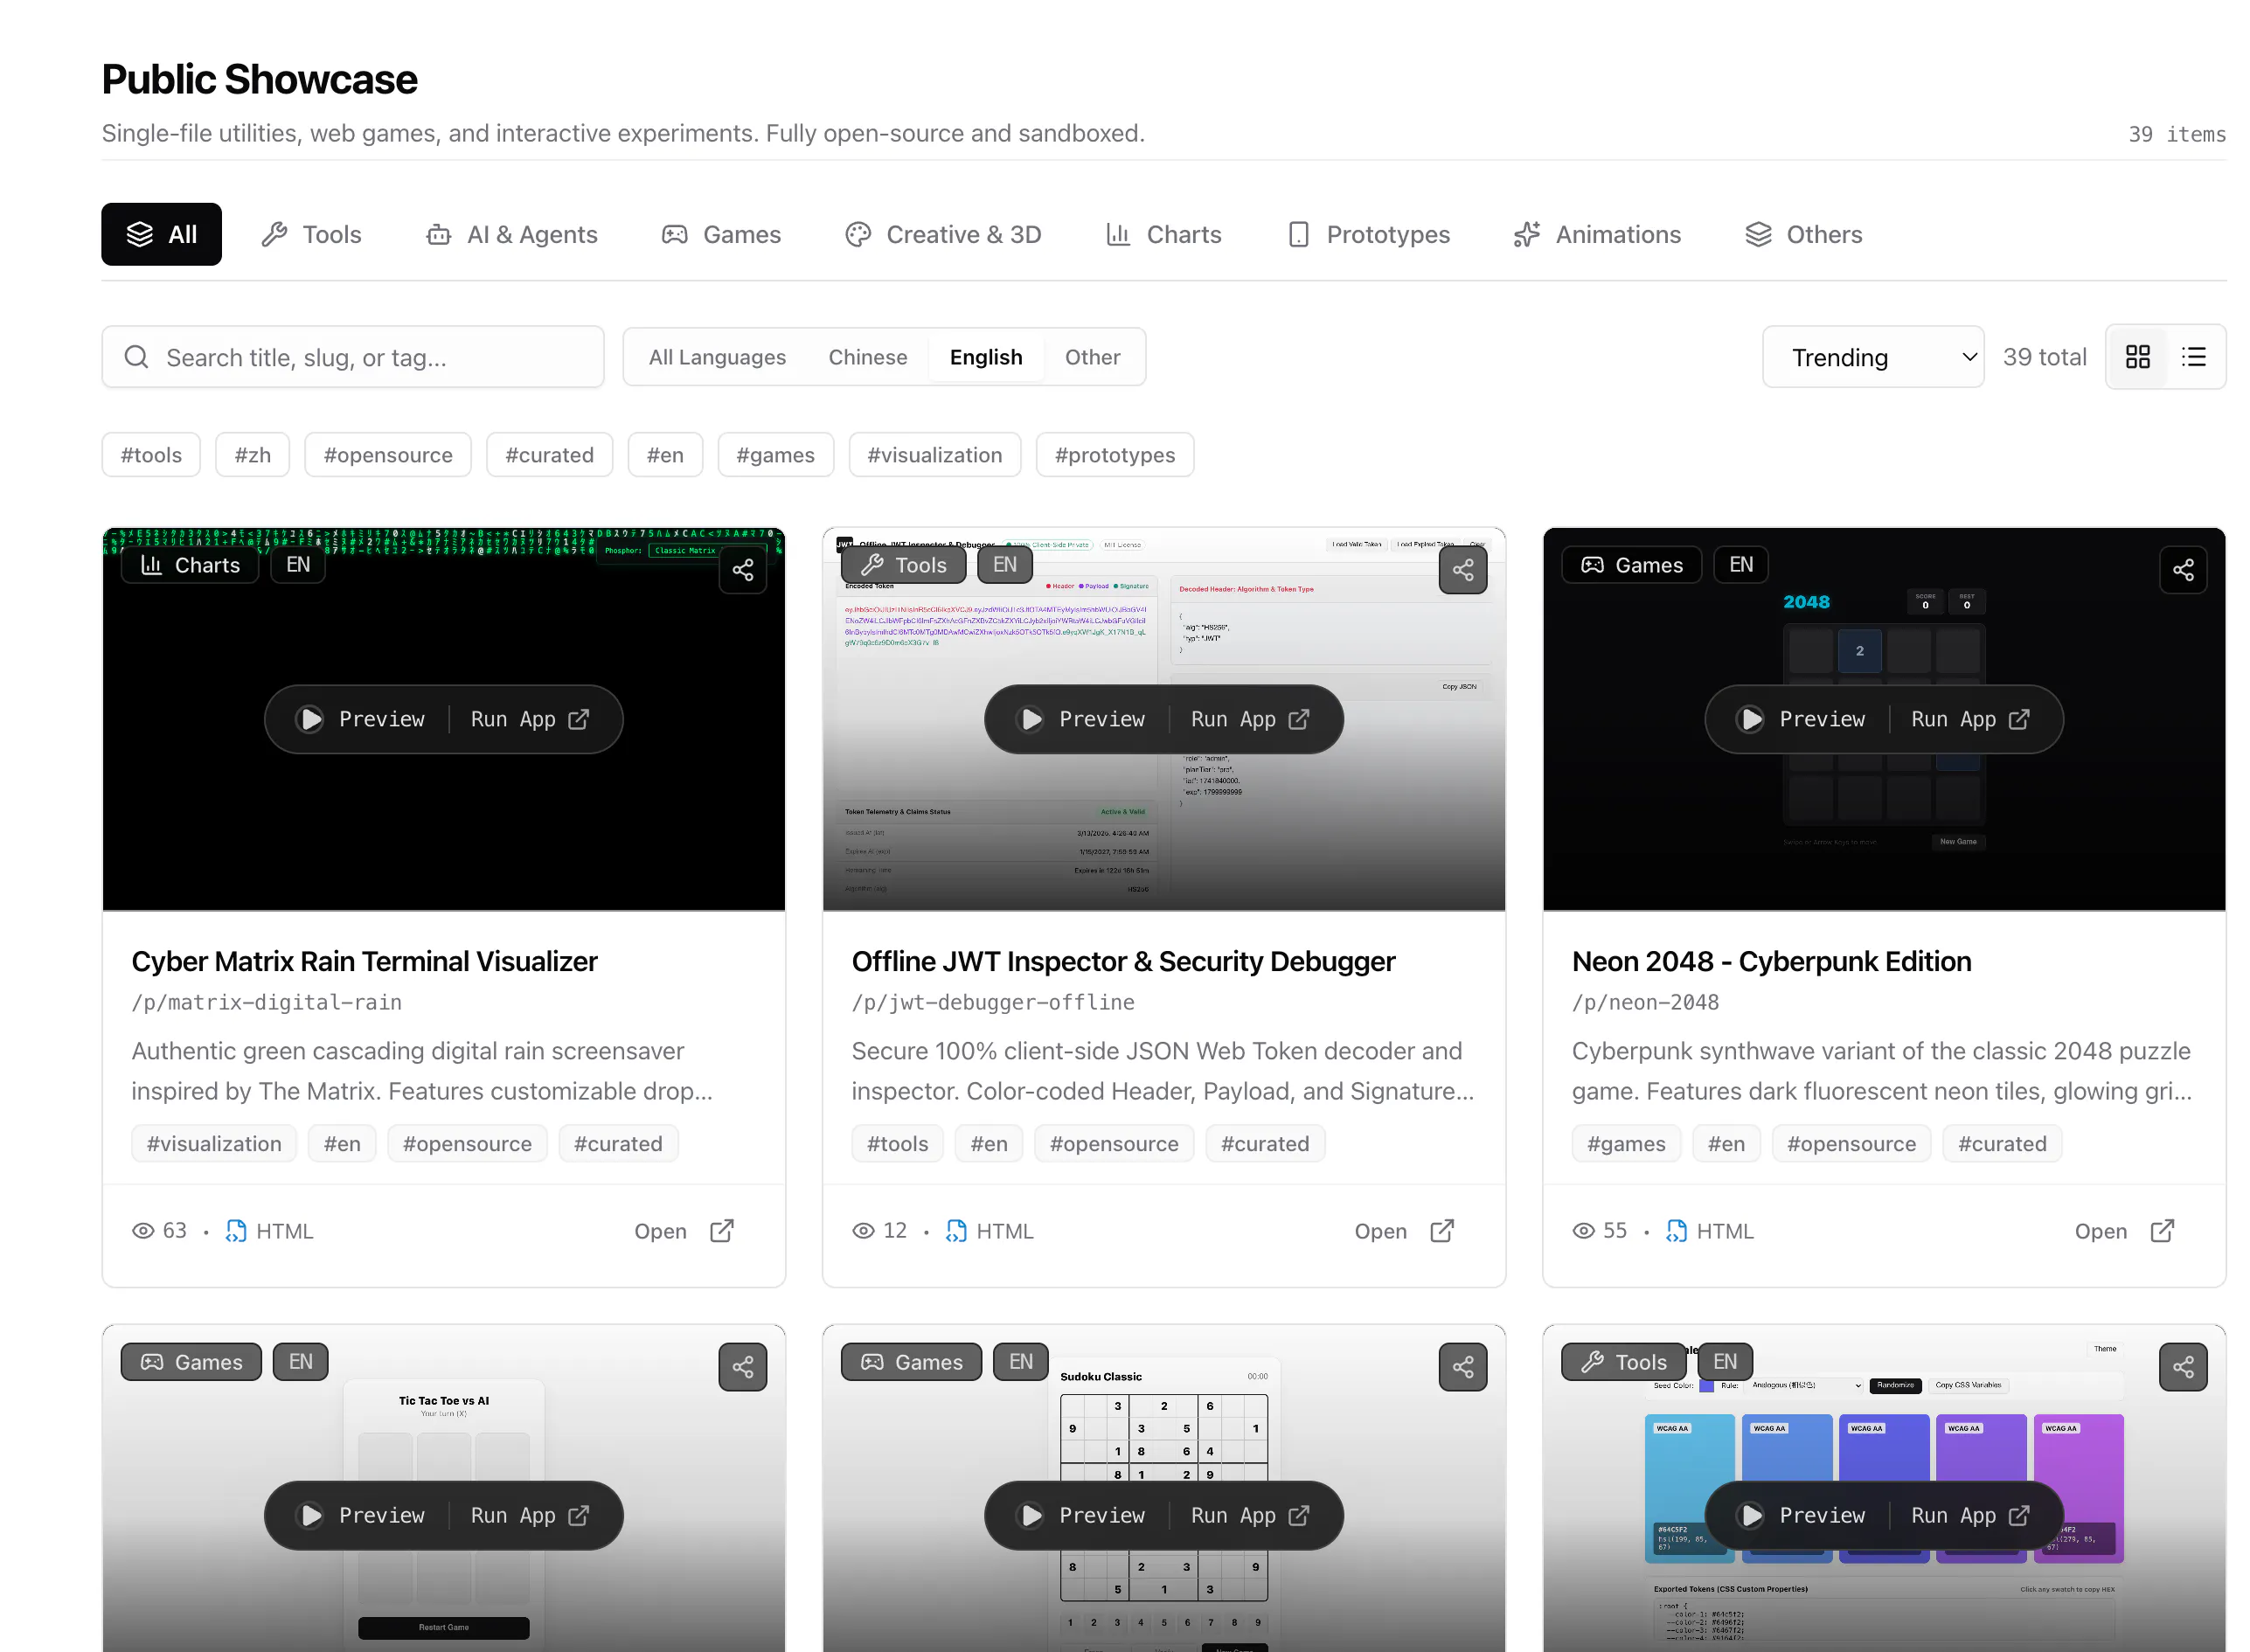Play preview of Cyber Matrix Rain
This screenshot has width=2250, height=1652.
(x=361, y=719)
